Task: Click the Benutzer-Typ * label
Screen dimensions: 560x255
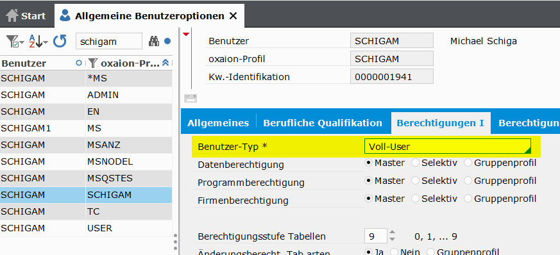Action: [232, 147]
